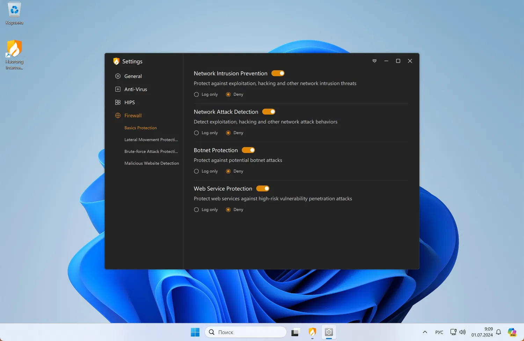This screenshot has height=341, width=524.
Task: Minimize the Settings window
Action: pyautogui.click(x=386, y=61)
